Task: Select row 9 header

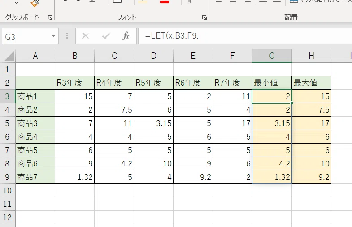Action: tap(8, 177)
